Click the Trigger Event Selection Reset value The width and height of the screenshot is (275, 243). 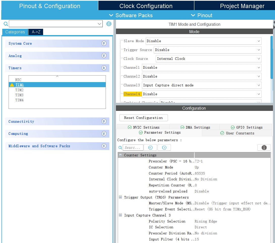tap(223, 209)
